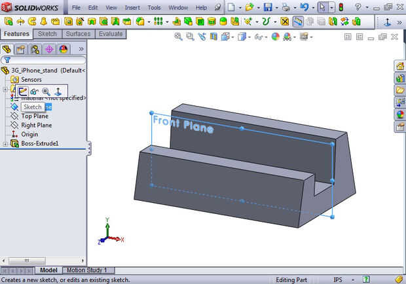Screen dimensions: 406x284
Task: Open the Linear Pattern dropdown arrow
Action: [167, 22]
